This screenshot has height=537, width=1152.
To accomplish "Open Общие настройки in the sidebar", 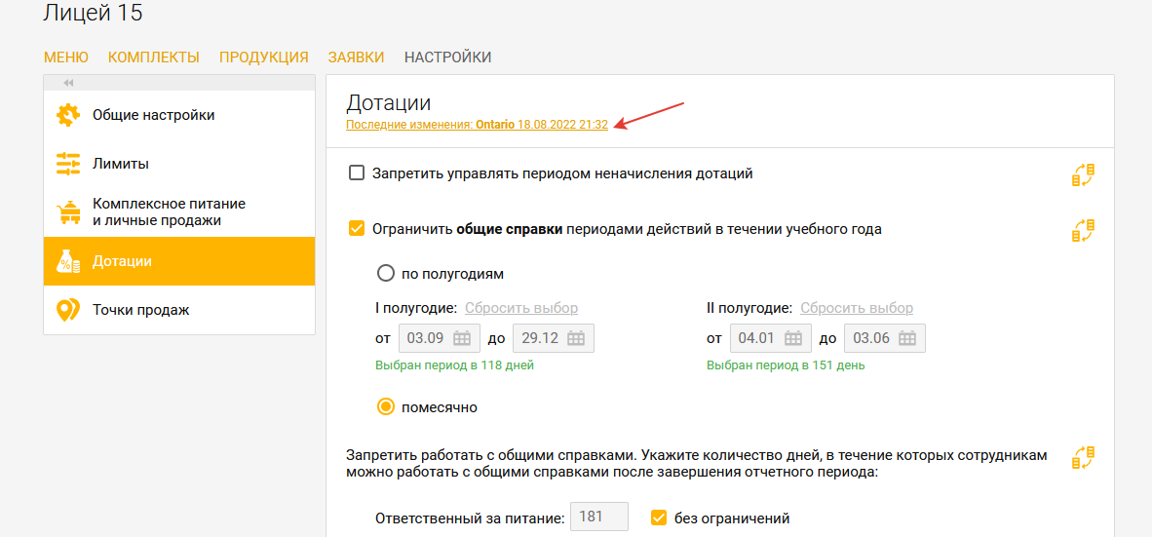I will coord(179,115).
